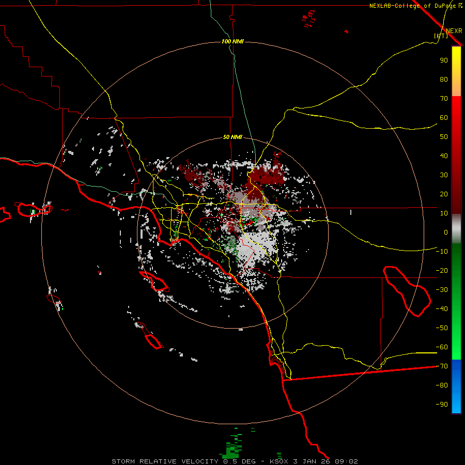
Task: Click the '-20' value on the velocity scale
Action: coord(442,270)
